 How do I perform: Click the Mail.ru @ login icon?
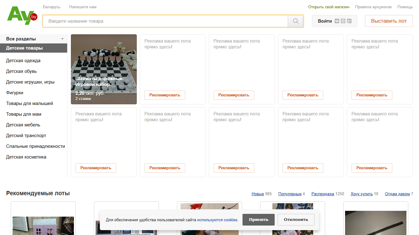[x=343, y=21]
